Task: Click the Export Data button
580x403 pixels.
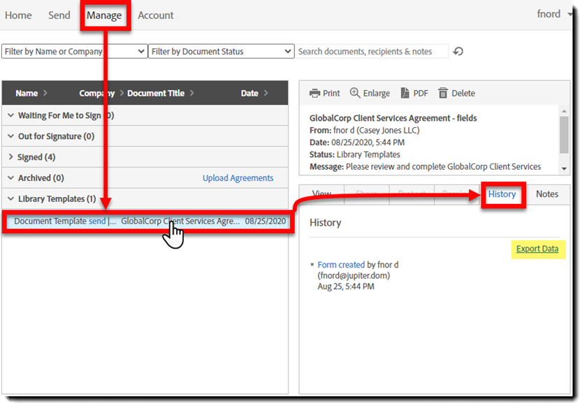Action: point(537,249)
